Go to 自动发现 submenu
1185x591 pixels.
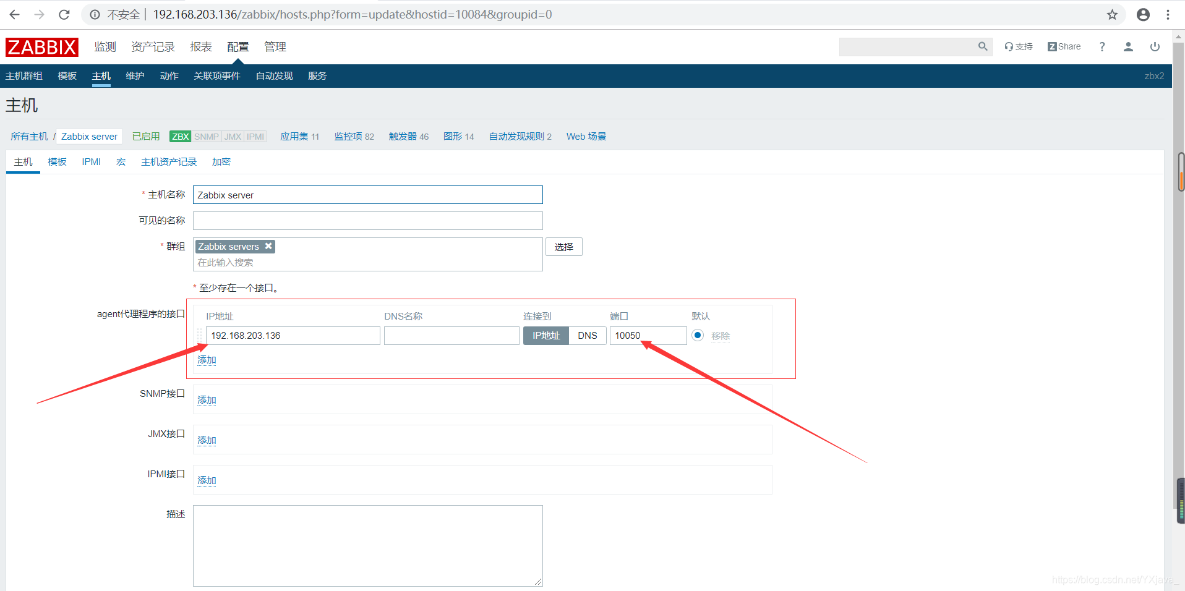coord(275,75)
